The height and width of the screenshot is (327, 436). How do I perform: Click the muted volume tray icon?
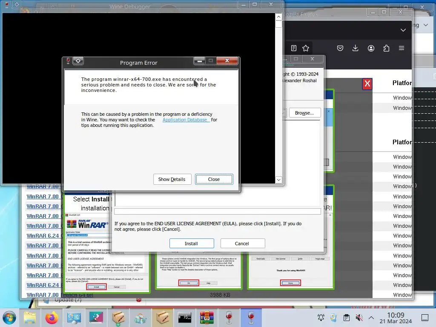359,318
